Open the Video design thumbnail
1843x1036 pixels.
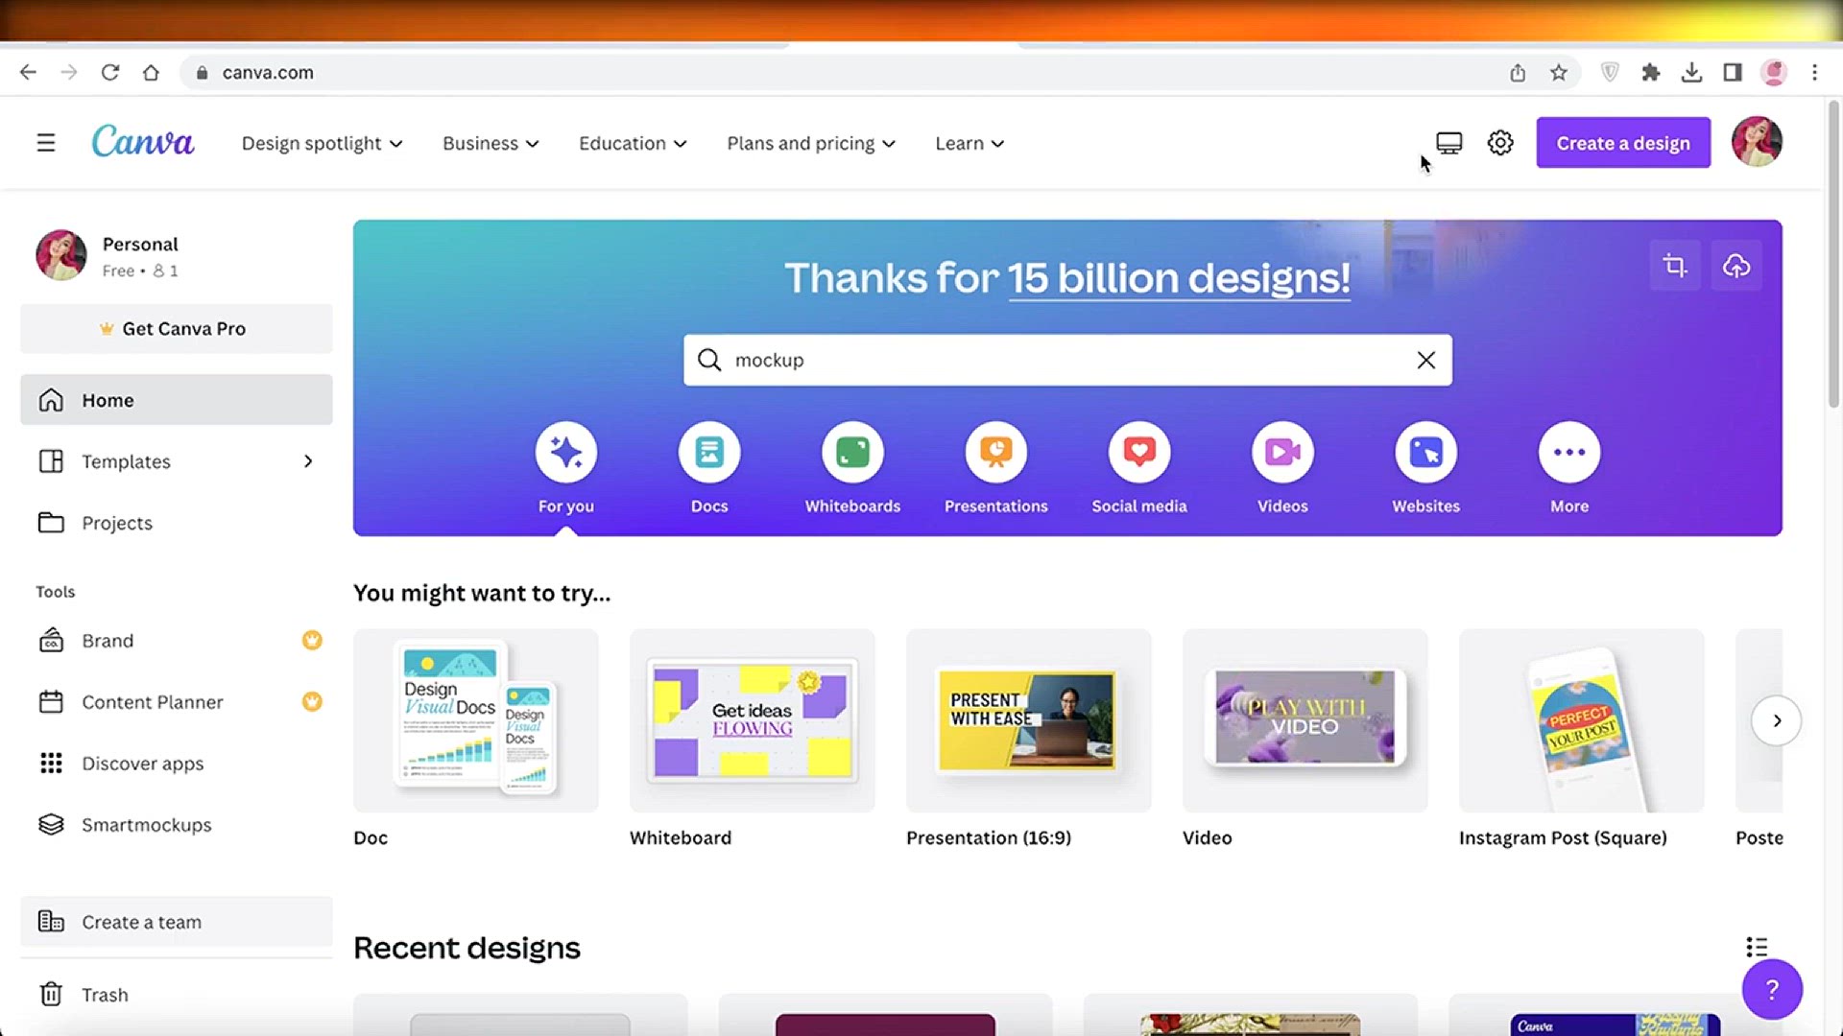(1305, 720)
